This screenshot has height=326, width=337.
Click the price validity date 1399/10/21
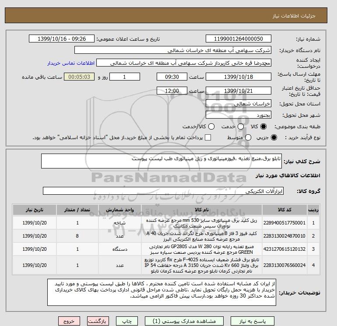tap(239, 91)
